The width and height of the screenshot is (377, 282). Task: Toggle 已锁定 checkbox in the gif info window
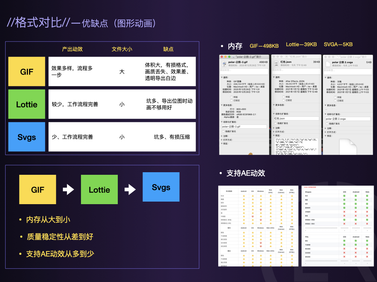click(x=231, y=101)
